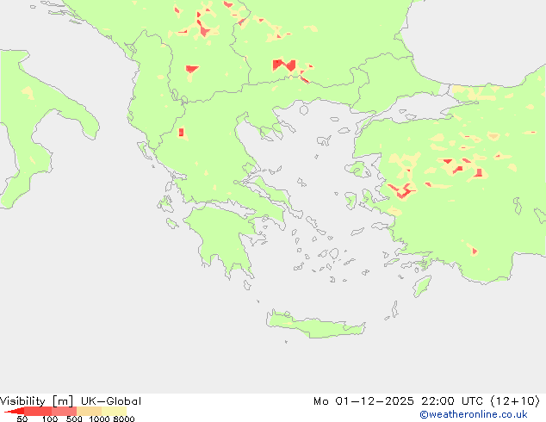Viewport: 546px width, 422px height.
Task: Click the '100' legend value
Action: [x=50, y=419]
